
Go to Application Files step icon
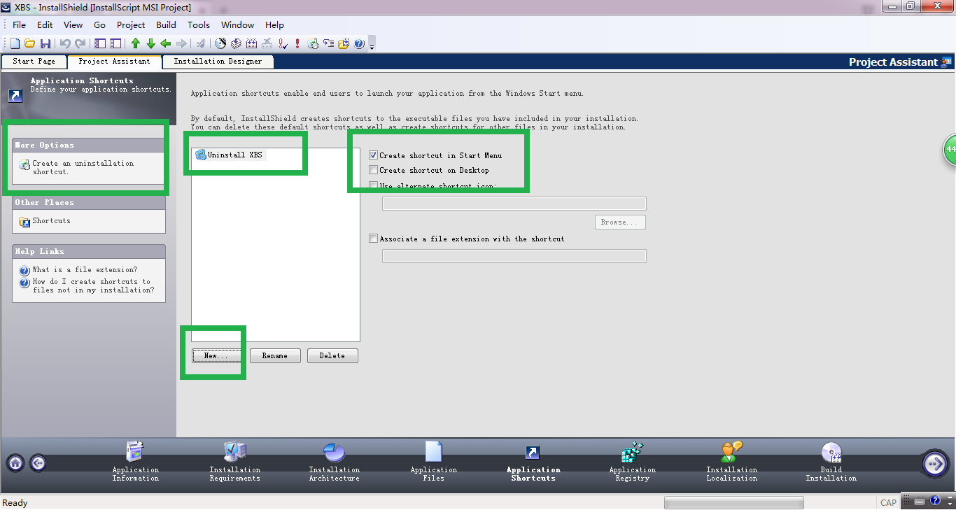coord(433,451)
